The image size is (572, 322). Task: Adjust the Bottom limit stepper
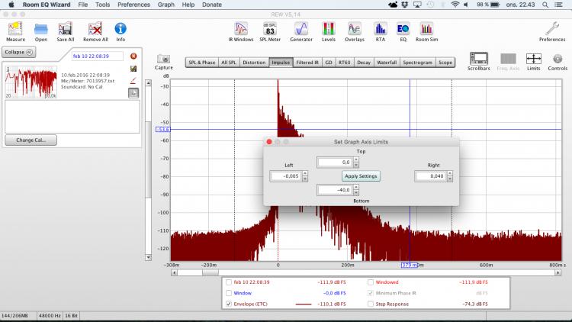[x=356, y=190]
